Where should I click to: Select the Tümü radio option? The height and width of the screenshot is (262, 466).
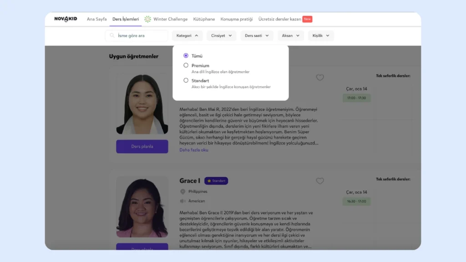click(186, 55)
